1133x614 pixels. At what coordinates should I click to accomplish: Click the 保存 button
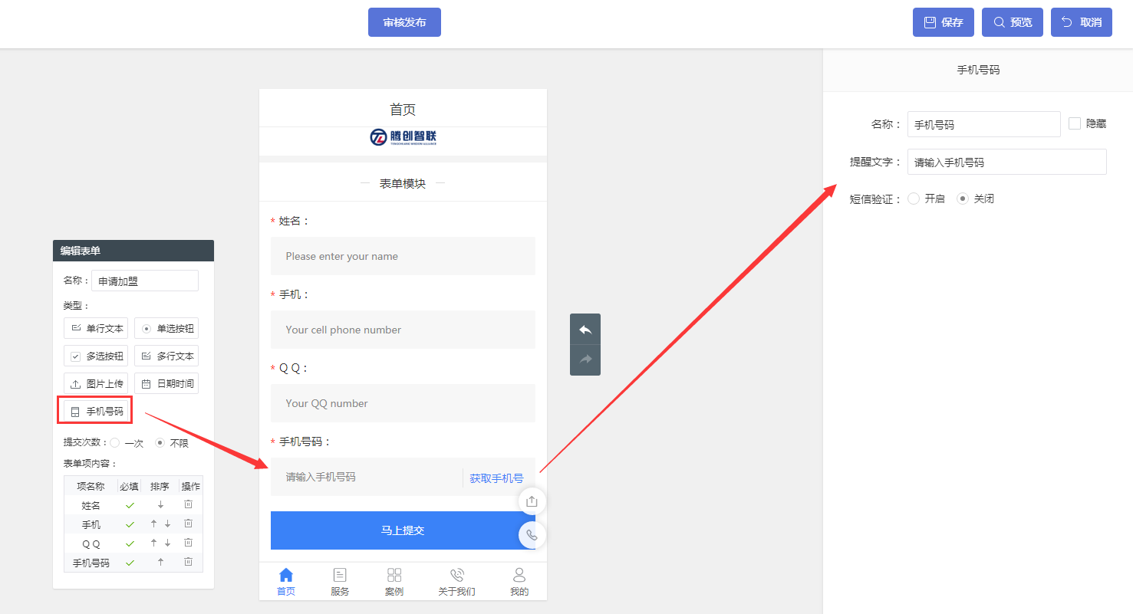943,22
